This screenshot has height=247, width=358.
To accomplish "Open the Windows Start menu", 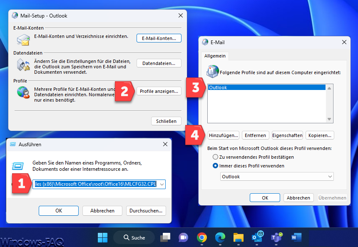I will coord(102,238).
